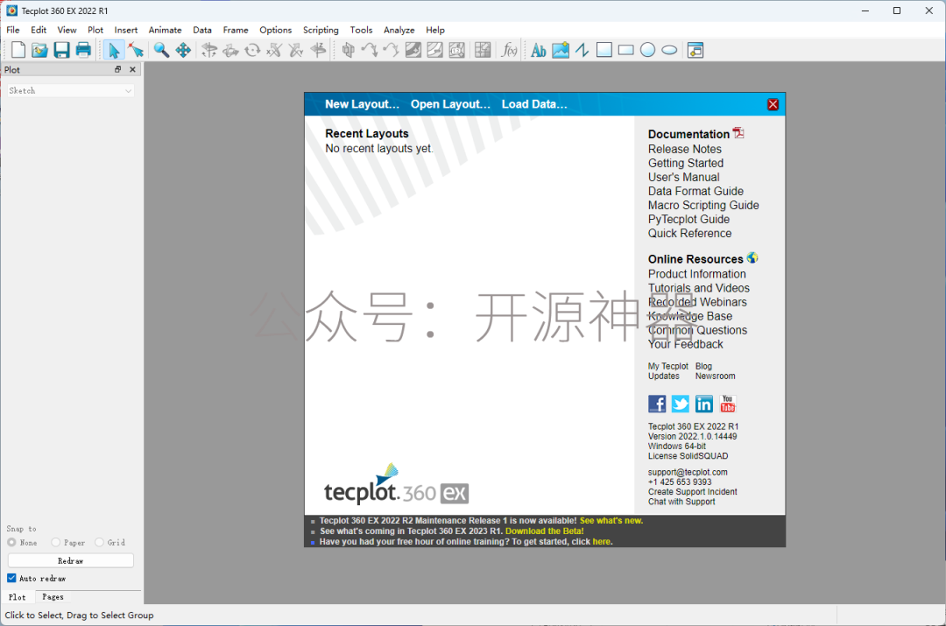This screenshot has width=946, height=626.
Task: Print the plot using the printer icon
Action: click(x=83, y=50)
